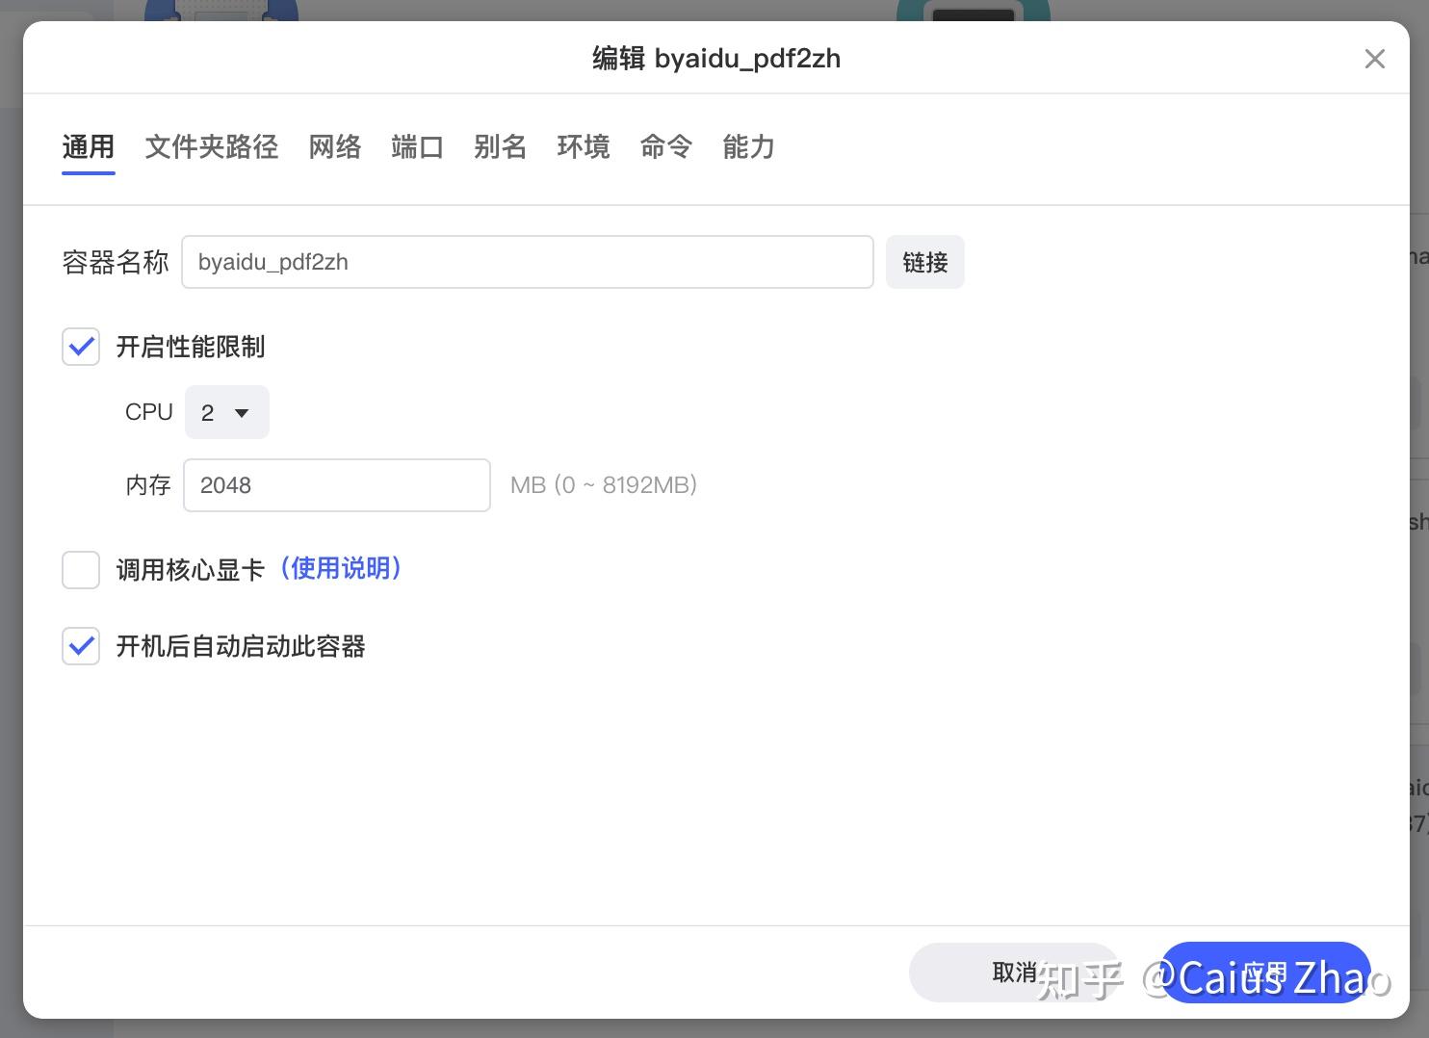
Task: Click the 取消 button
Action: [x=1014, y=973]
